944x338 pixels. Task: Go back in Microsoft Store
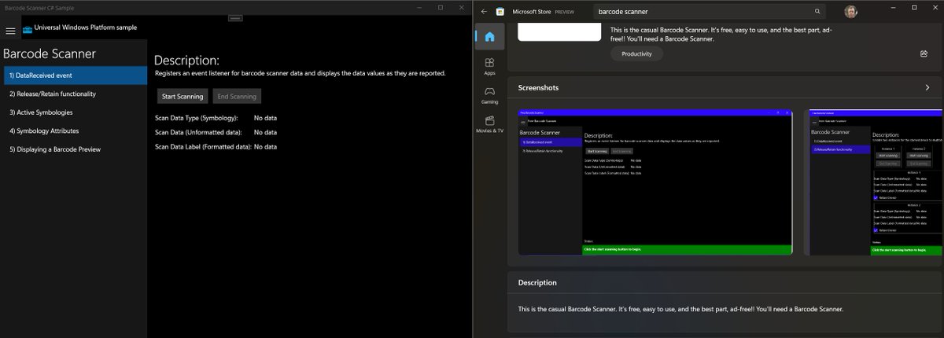coord(484,12)
